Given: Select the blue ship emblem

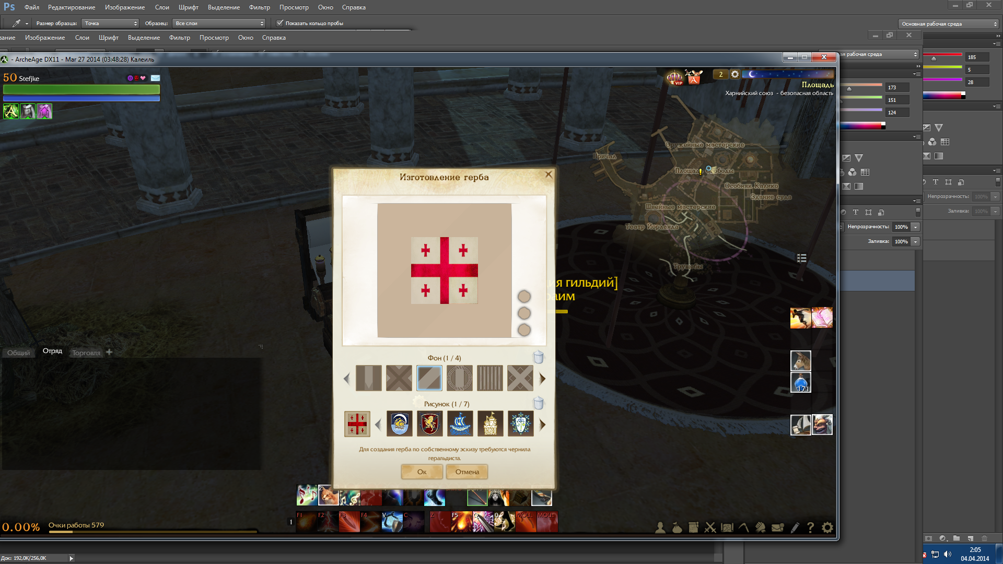Looking at the screenshot, I should [x=460, y=424].
